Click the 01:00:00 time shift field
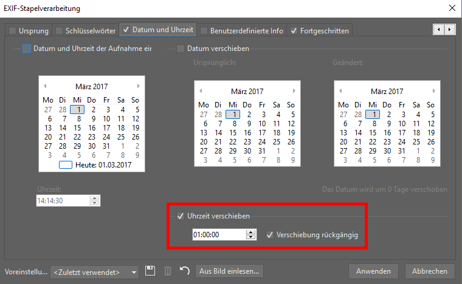 pyautogui.click(x=219, y=234)
